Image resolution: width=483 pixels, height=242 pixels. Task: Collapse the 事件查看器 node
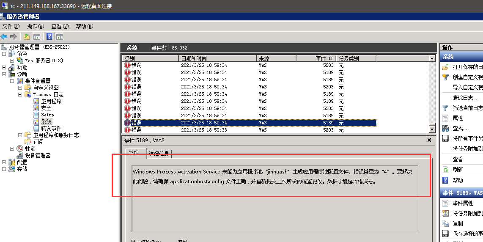point(12,81)
